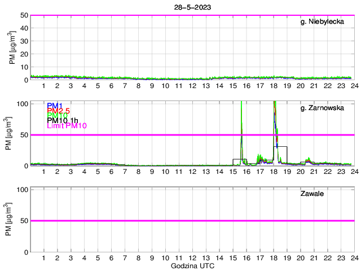
Task: Click y-tick 10 in the Niebylecka panel
Action: click(x=24, y=67)
